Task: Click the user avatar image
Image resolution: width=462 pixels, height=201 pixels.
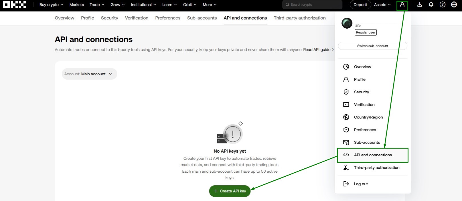Action: tap(347, 23)
